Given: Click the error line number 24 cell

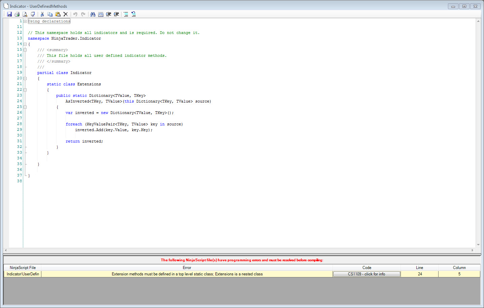Looking at the screenshot, I should 419,274.
